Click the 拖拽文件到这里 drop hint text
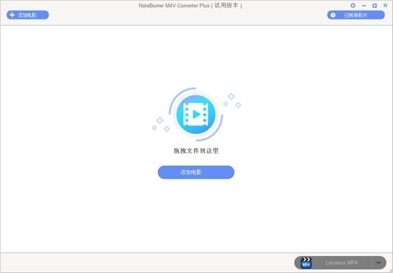Viewport: 393px width, 273px height. [196, 151]
